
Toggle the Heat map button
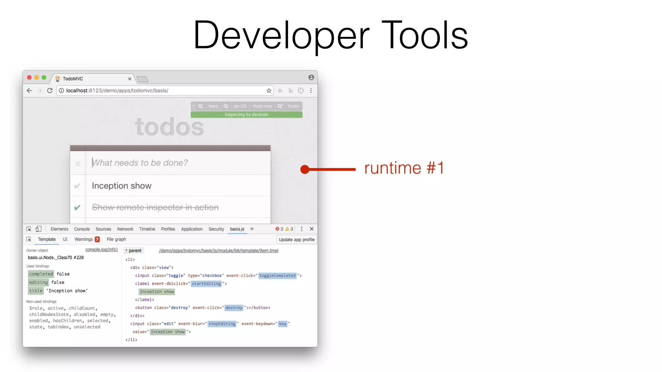(262, 106)
